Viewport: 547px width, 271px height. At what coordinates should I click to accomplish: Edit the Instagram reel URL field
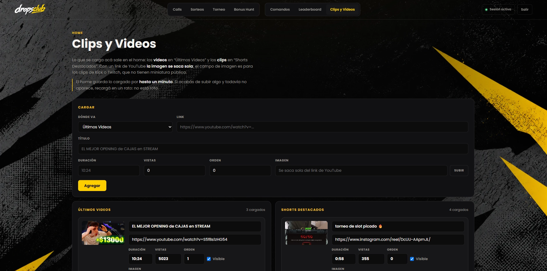pyautogui.click(x=398, y=239)
